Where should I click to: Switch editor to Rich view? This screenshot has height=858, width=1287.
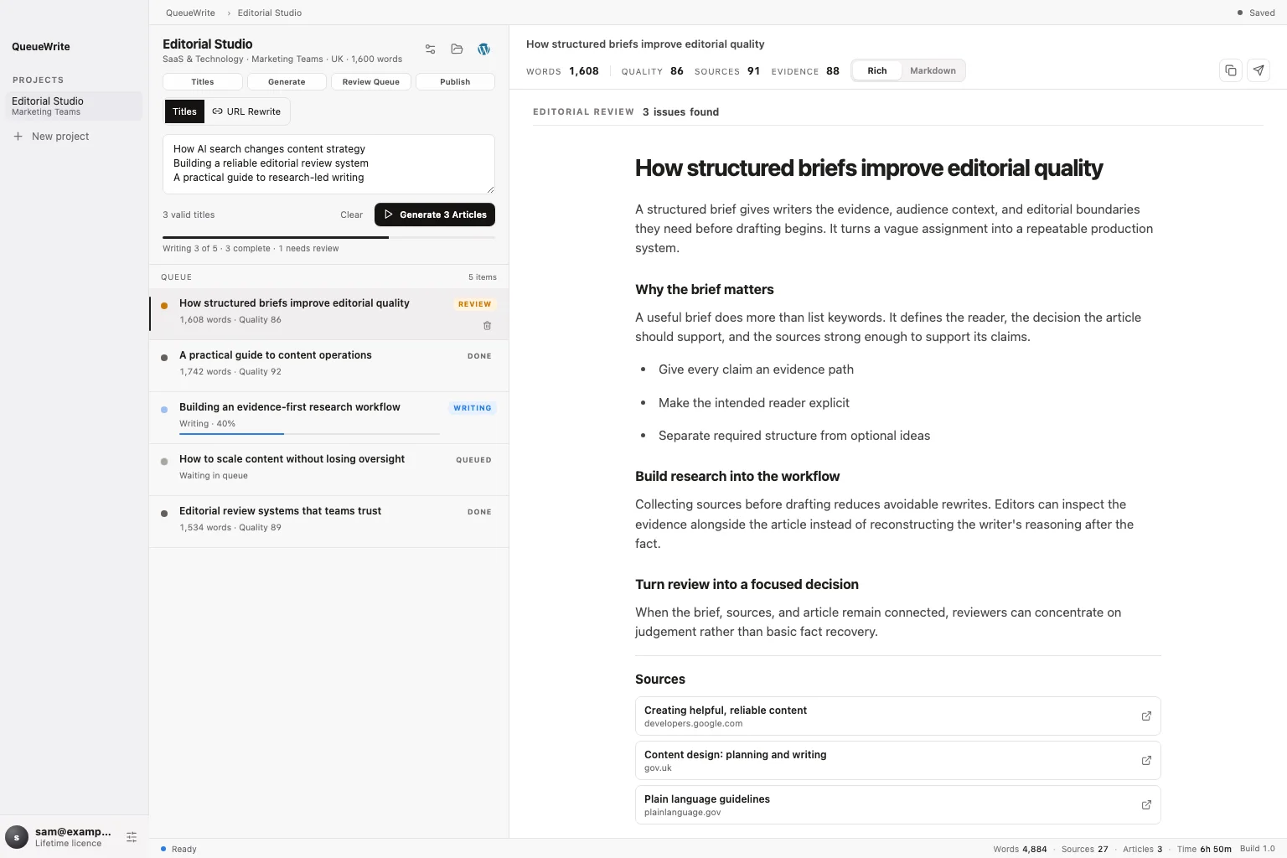(877, 70)
